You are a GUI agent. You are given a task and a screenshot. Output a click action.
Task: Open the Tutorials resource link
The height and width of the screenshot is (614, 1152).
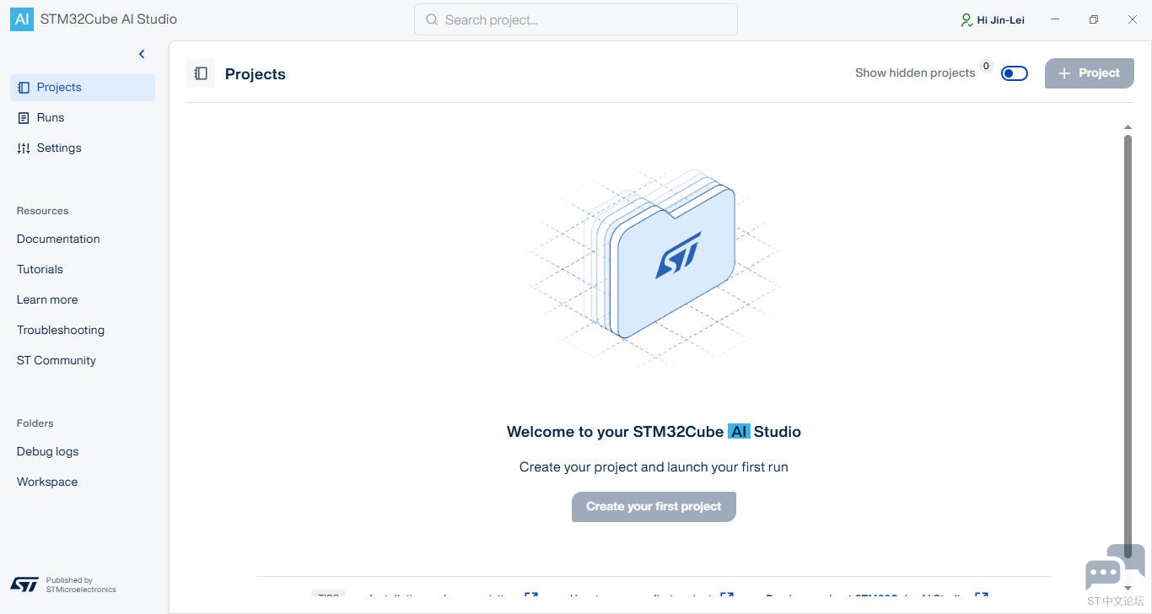pos(40,269)
